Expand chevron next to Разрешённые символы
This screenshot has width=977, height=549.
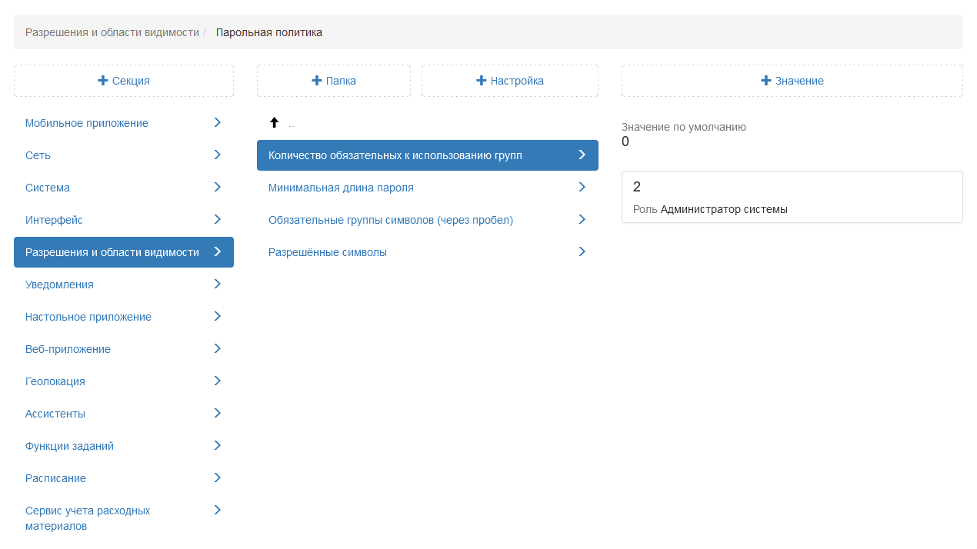click(x=582, y=252)
